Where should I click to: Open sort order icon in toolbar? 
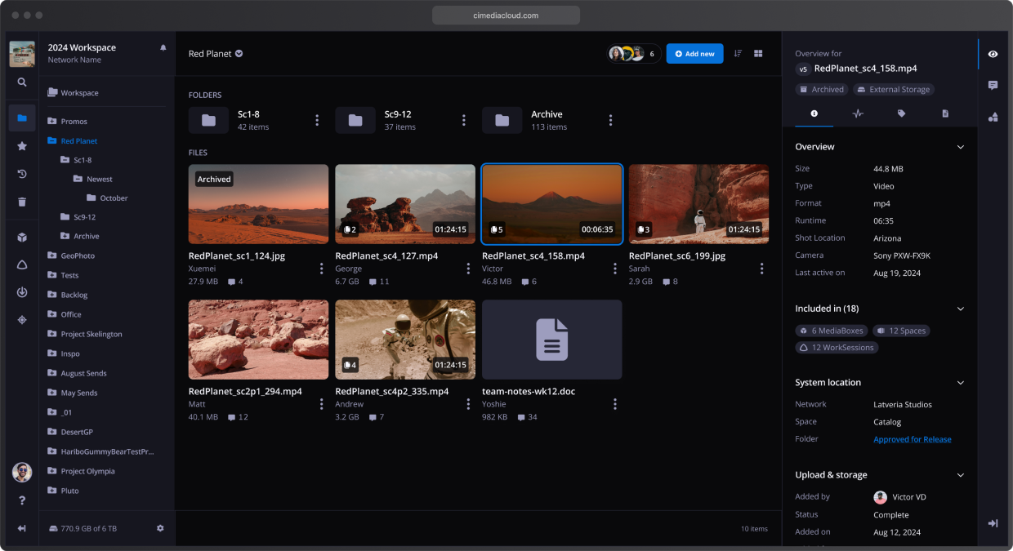(738, 53)
